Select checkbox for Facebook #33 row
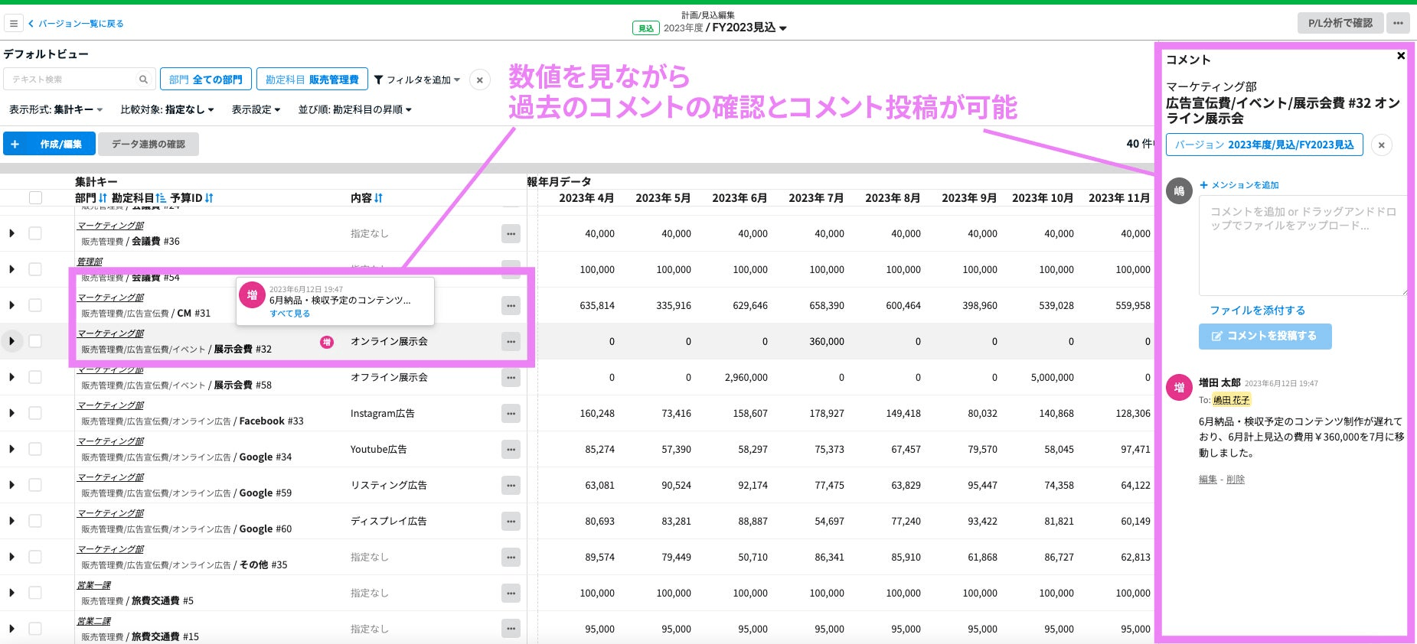1417x644 pixels. point(35,413)
